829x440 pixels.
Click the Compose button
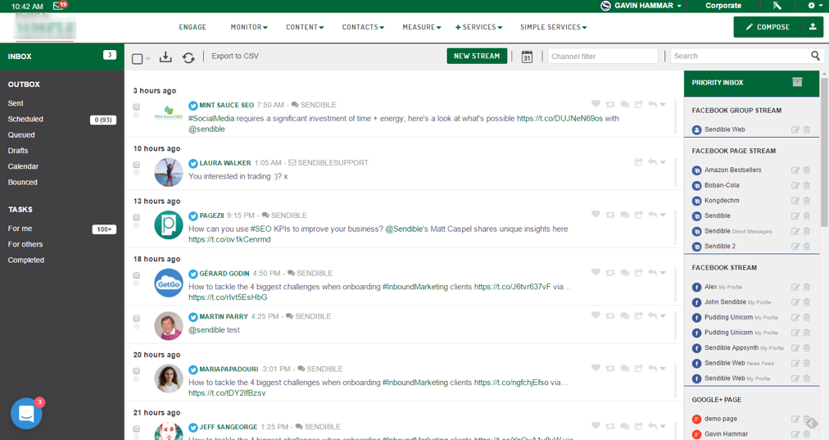pos(768,27)
